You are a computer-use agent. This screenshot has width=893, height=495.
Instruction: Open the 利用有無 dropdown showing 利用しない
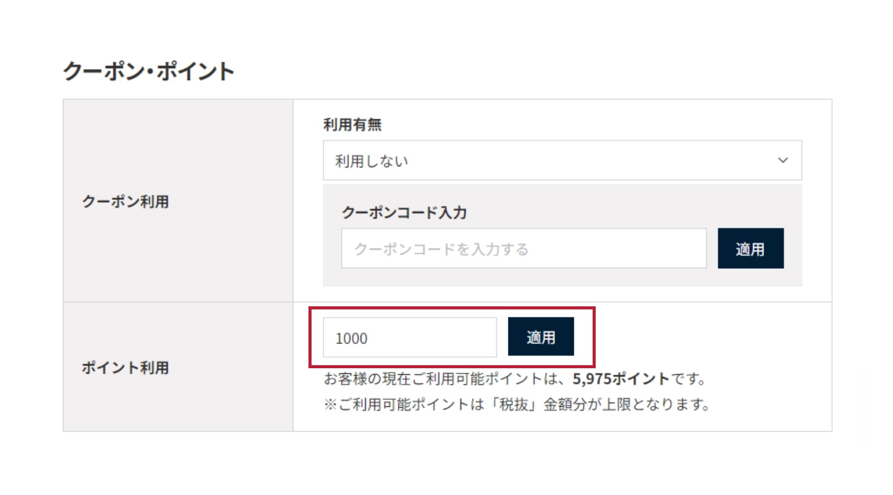pyautogui.click(x=562, y=160)
